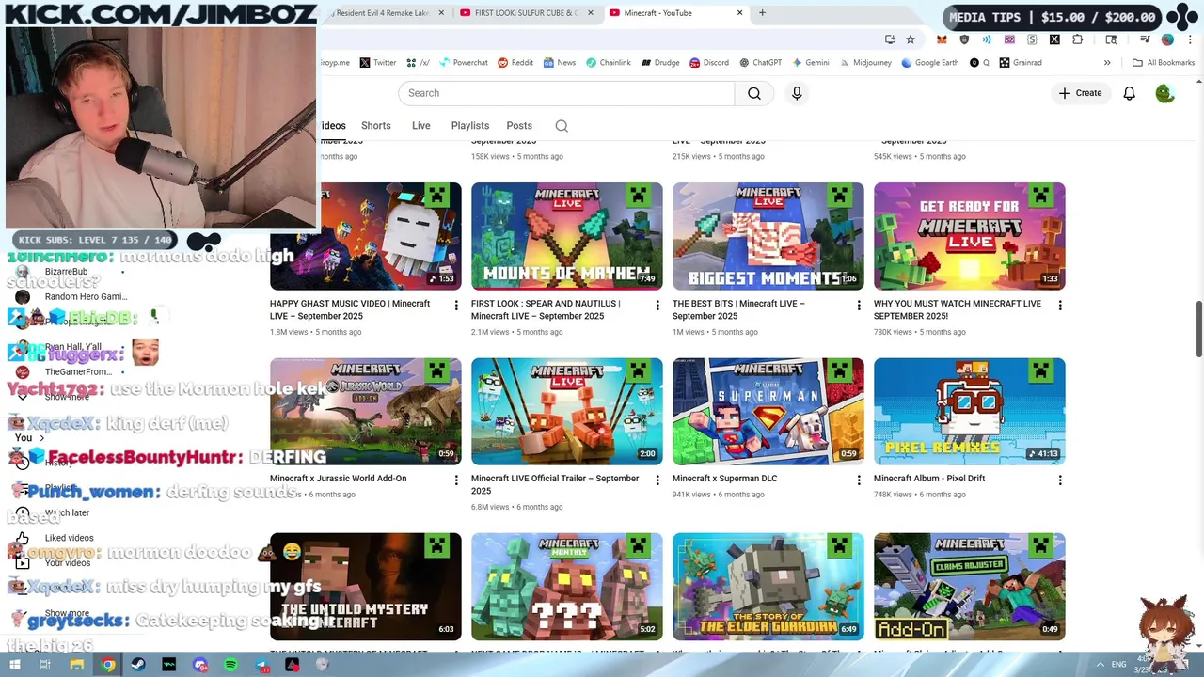
Task: Open All Bookmarks folder
Action: tap(1164, 63)
